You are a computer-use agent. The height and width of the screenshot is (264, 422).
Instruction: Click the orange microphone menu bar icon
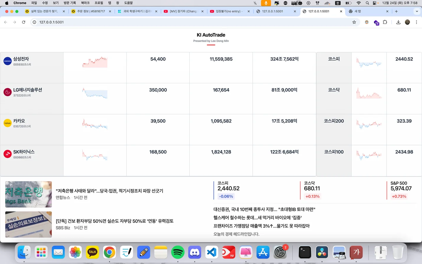pyautogui.click(x=266, y=3)
